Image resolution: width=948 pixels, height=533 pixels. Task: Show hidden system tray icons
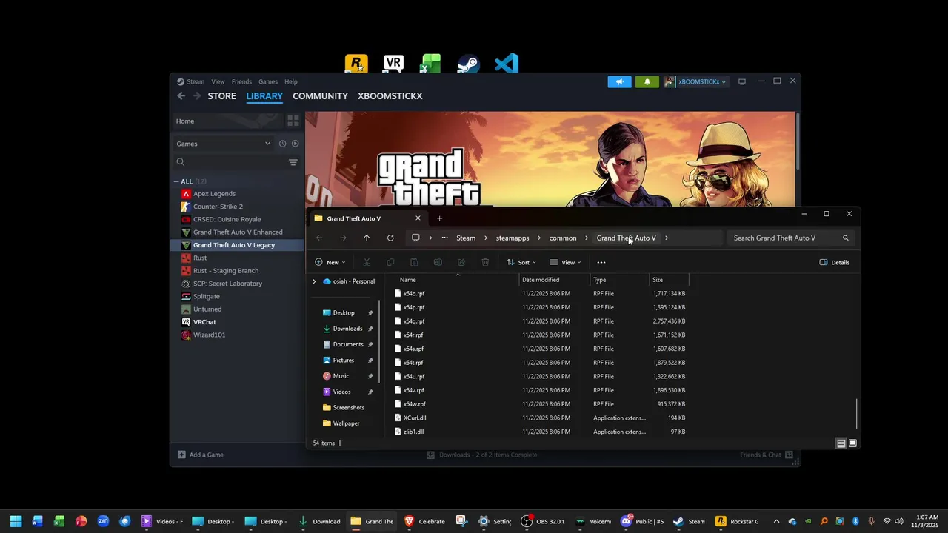coord(776,521)
